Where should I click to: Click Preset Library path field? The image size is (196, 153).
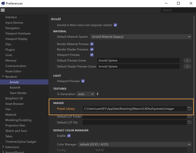point(135,109)
